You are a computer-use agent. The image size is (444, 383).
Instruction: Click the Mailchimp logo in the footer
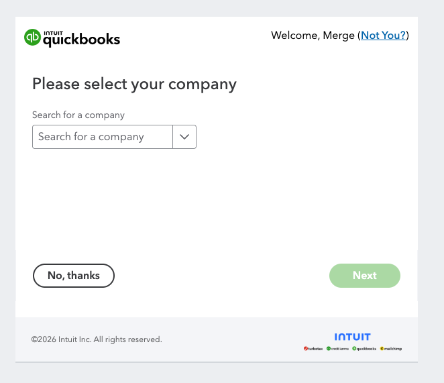[x=390, y=349]
